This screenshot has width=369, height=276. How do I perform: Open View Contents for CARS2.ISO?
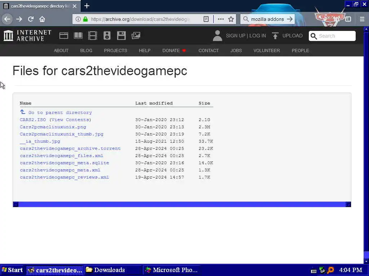pyautogui.click(x=70, y=120)
